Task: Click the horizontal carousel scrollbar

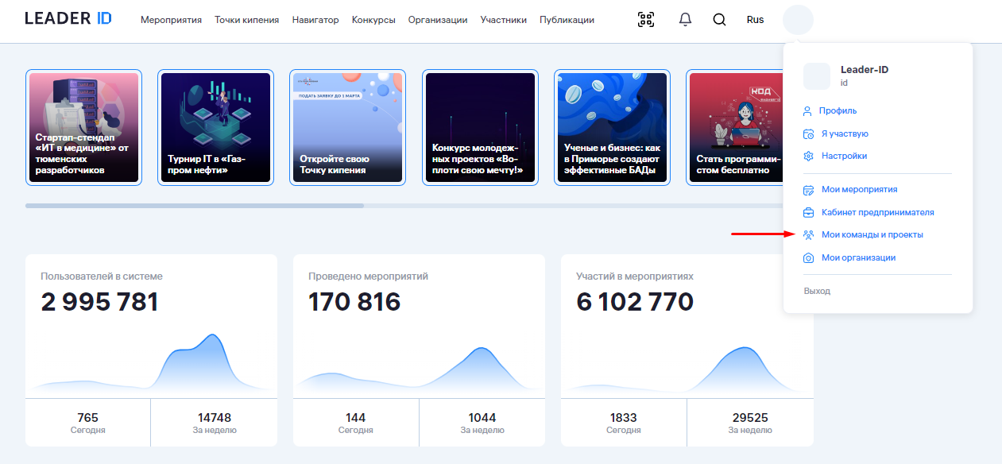Action: click(x=195, y=206)
